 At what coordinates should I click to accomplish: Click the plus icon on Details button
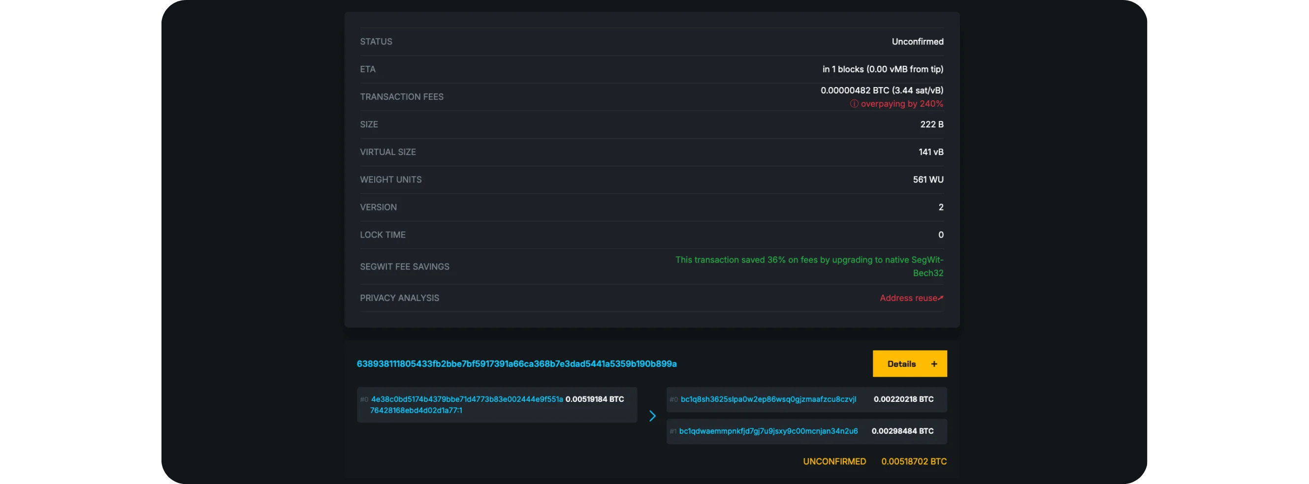(x=933, y=363)
